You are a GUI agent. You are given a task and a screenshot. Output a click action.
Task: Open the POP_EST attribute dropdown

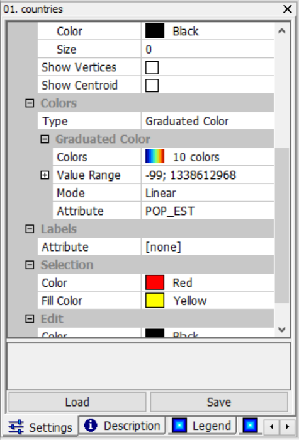(208, 211)
